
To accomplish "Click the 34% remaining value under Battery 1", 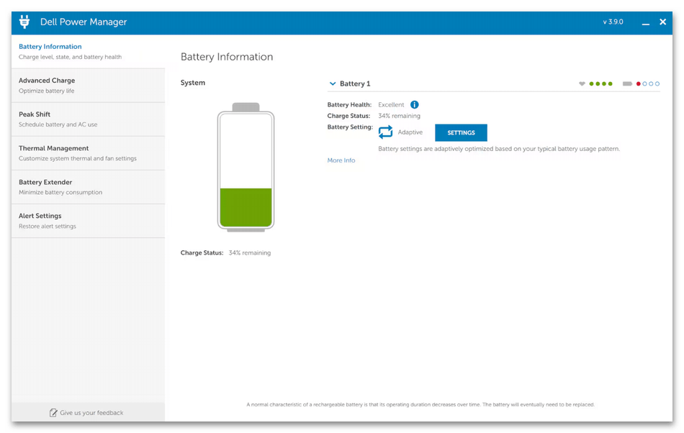I will tap(399, 116).
